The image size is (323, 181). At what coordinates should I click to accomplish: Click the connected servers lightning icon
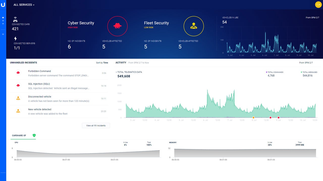pos(15,38)
